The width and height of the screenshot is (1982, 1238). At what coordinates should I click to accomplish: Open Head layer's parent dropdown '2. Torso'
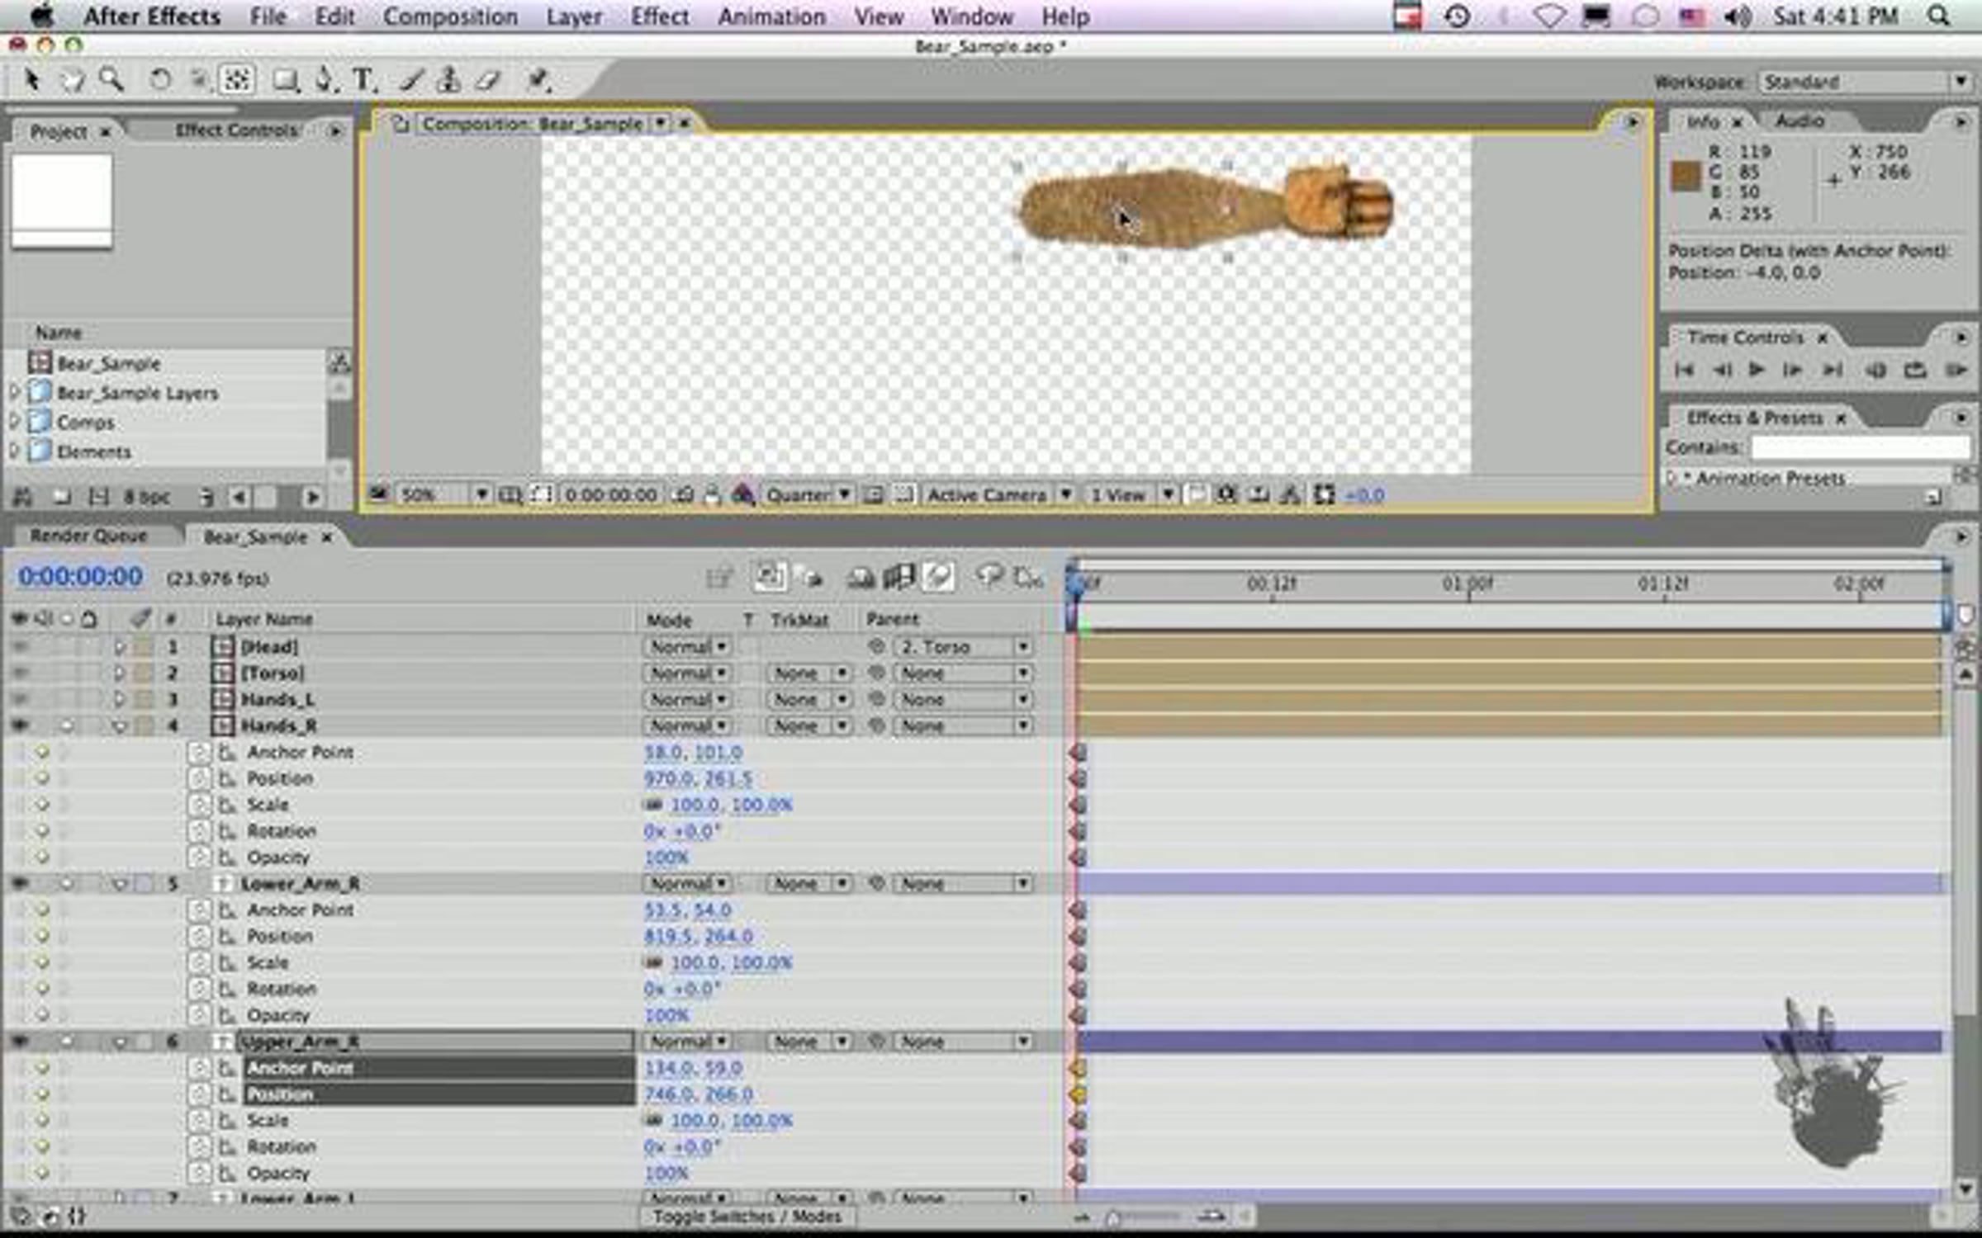click(x=963, y=647)
